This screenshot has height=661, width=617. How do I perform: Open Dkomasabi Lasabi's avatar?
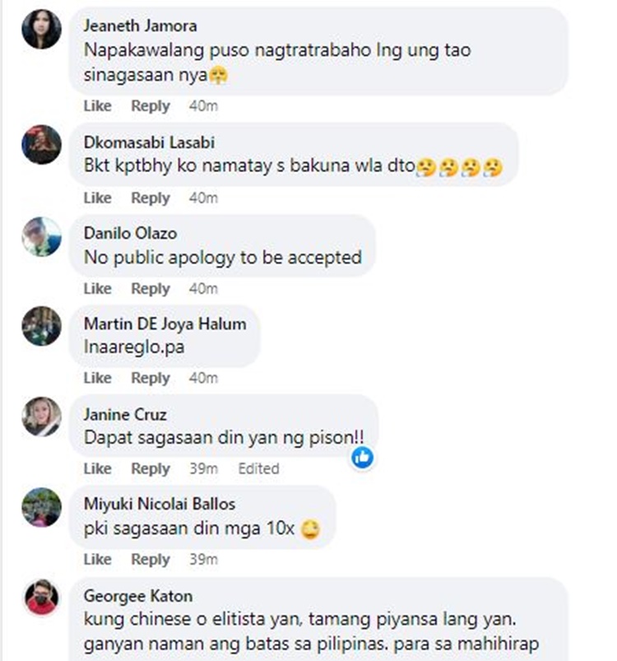pos(41,144)
